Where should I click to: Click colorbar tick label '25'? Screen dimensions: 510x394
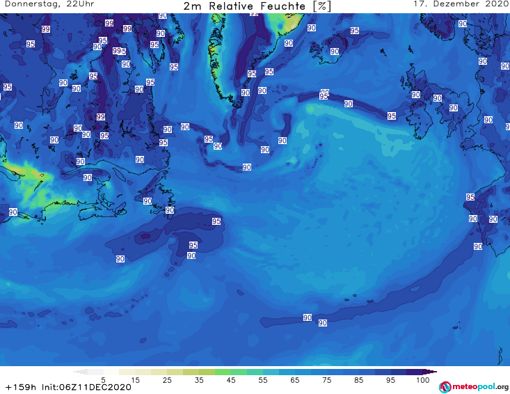point(167,380)
